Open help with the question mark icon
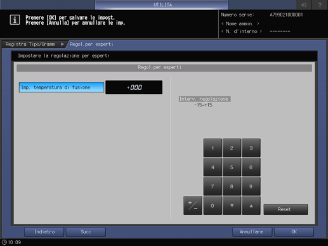 [320, 4]
